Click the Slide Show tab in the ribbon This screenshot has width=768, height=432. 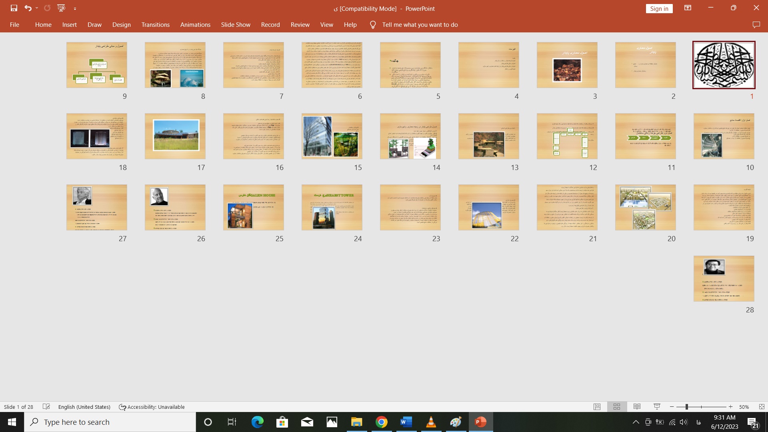click(235, 24)
